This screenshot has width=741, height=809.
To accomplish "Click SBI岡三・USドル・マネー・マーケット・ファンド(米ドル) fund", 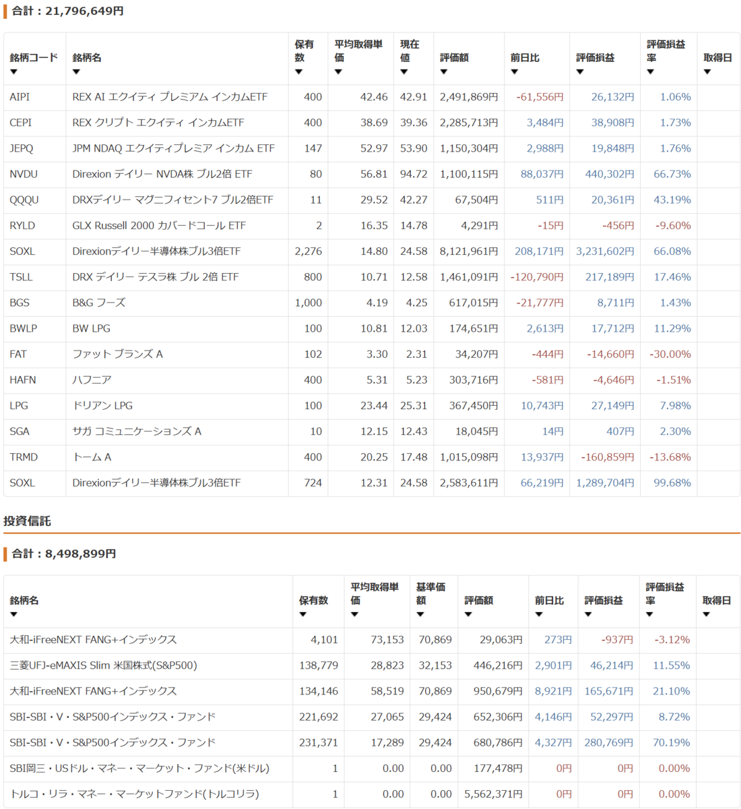I will (139, 768).
